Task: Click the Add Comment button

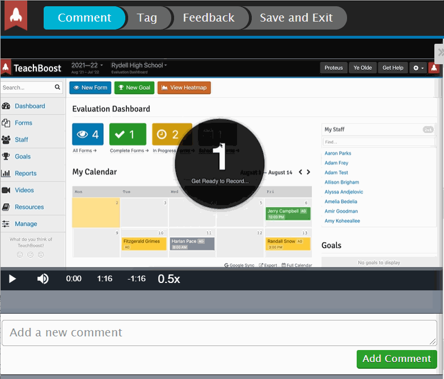Action: [x=397, y=359]
